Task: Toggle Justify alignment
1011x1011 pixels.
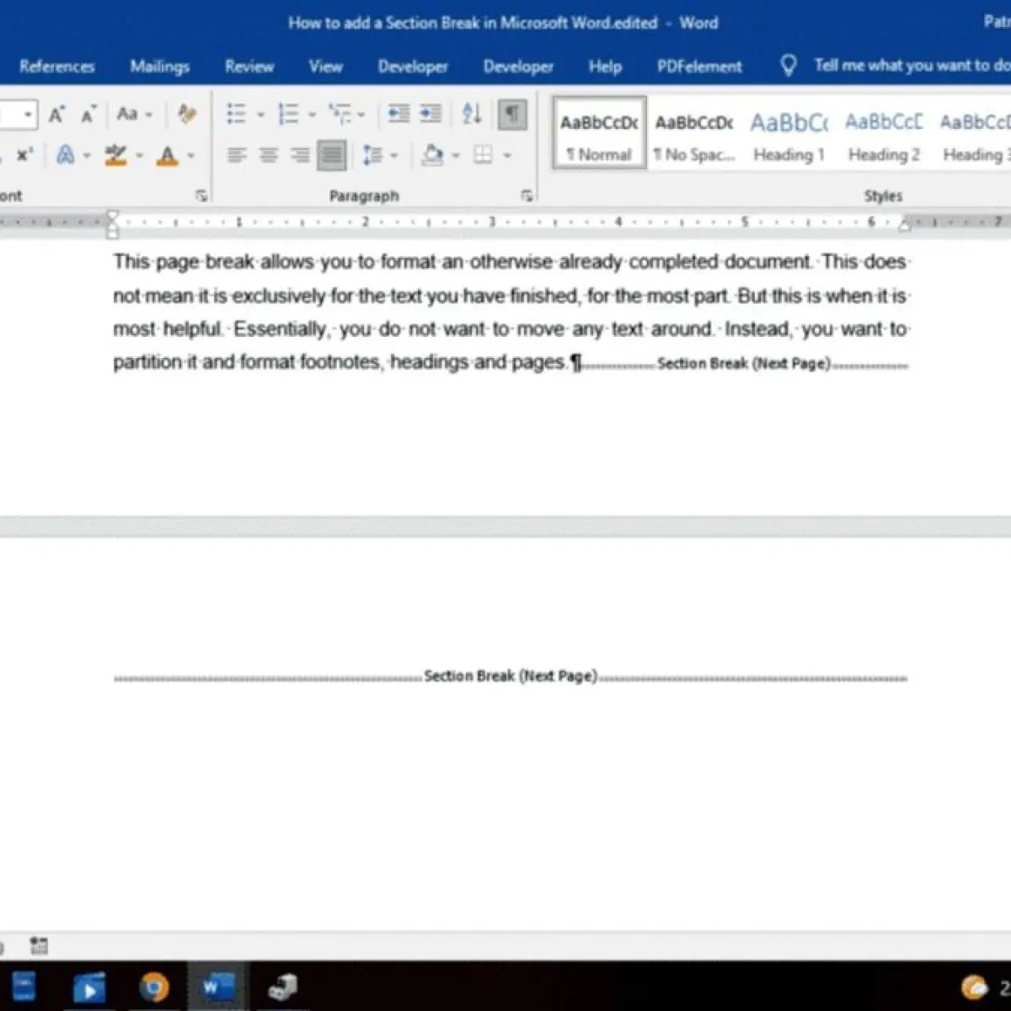Action: 332,155
